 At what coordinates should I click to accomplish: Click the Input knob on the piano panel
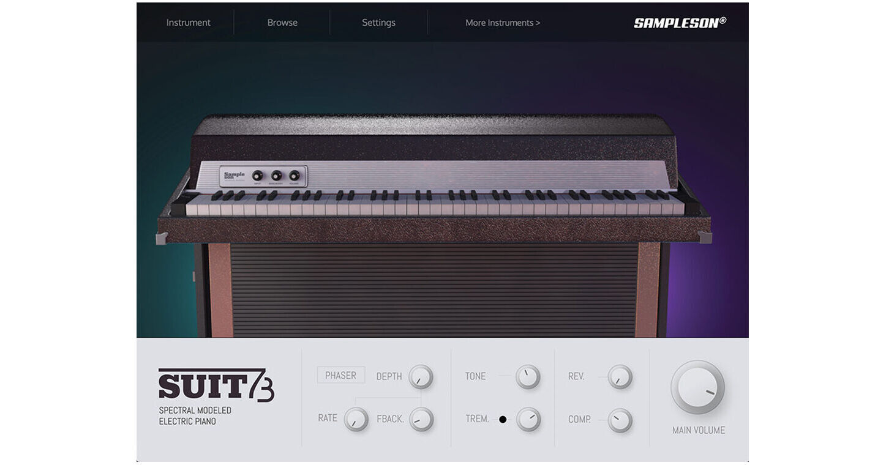click(x=257, y=176)
